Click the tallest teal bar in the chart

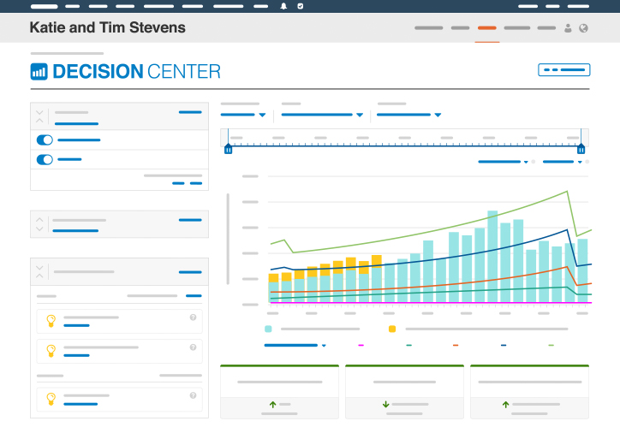pos(492,257)
